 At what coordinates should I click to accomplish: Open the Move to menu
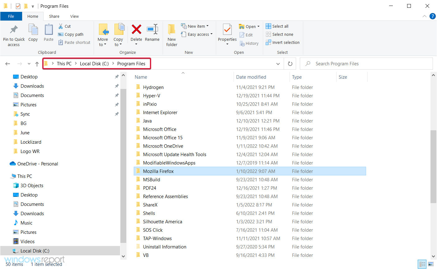[103, 35]
